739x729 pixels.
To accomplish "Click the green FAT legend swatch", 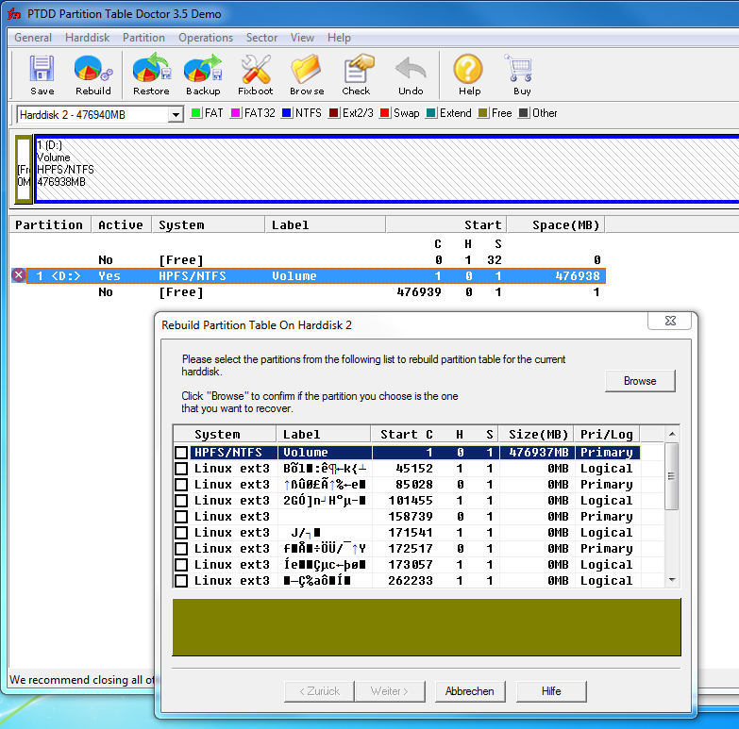I will 196,113.
